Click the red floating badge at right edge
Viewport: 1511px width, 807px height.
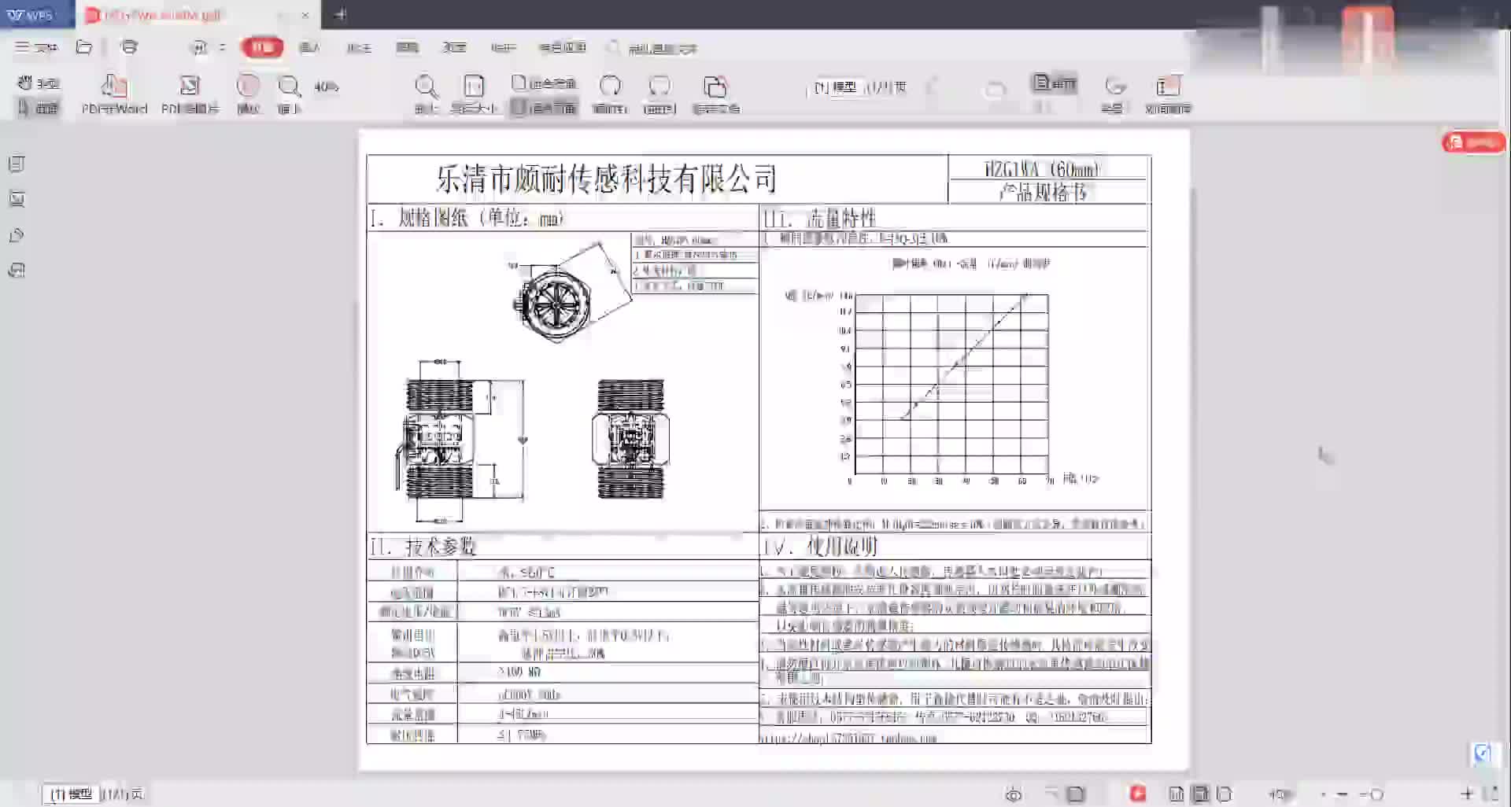tap(1473, 142)
